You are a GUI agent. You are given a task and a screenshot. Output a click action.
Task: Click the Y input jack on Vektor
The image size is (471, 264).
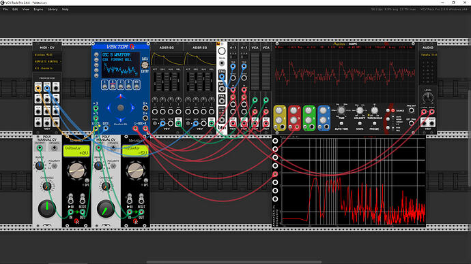(96, 118)
